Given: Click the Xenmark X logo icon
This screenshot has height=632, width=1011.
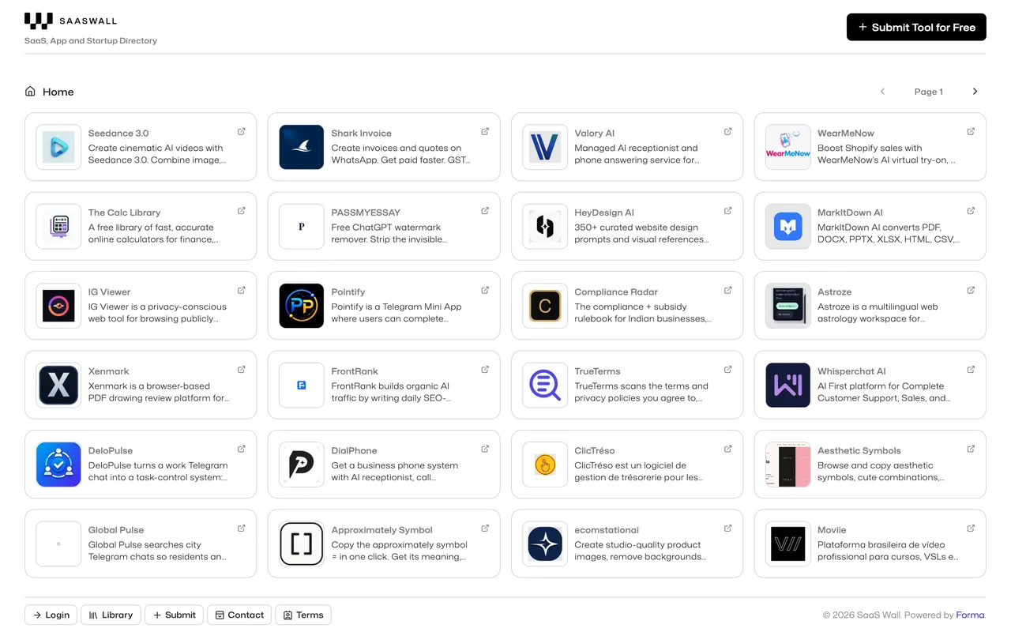Looking at the screenshot, I should (x=58, y=385).
